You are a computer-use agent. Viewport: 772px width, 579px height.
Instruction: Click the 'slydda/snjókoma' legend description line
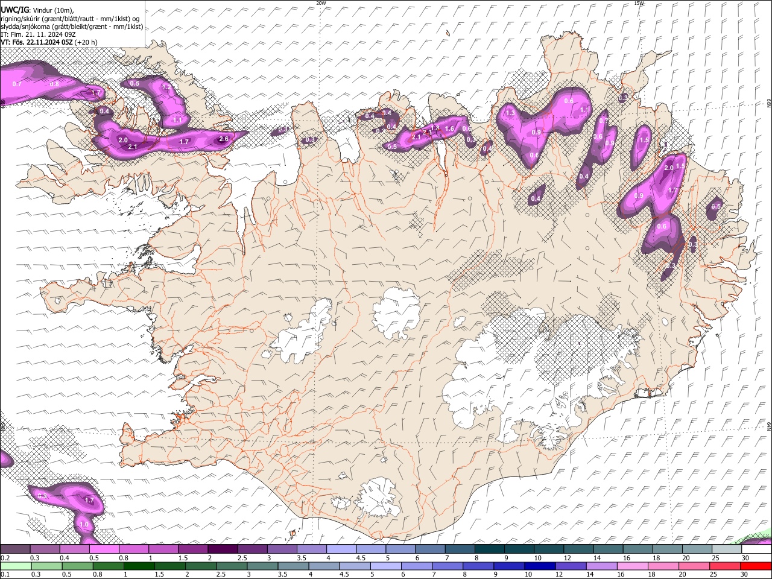tap(72, 27)
